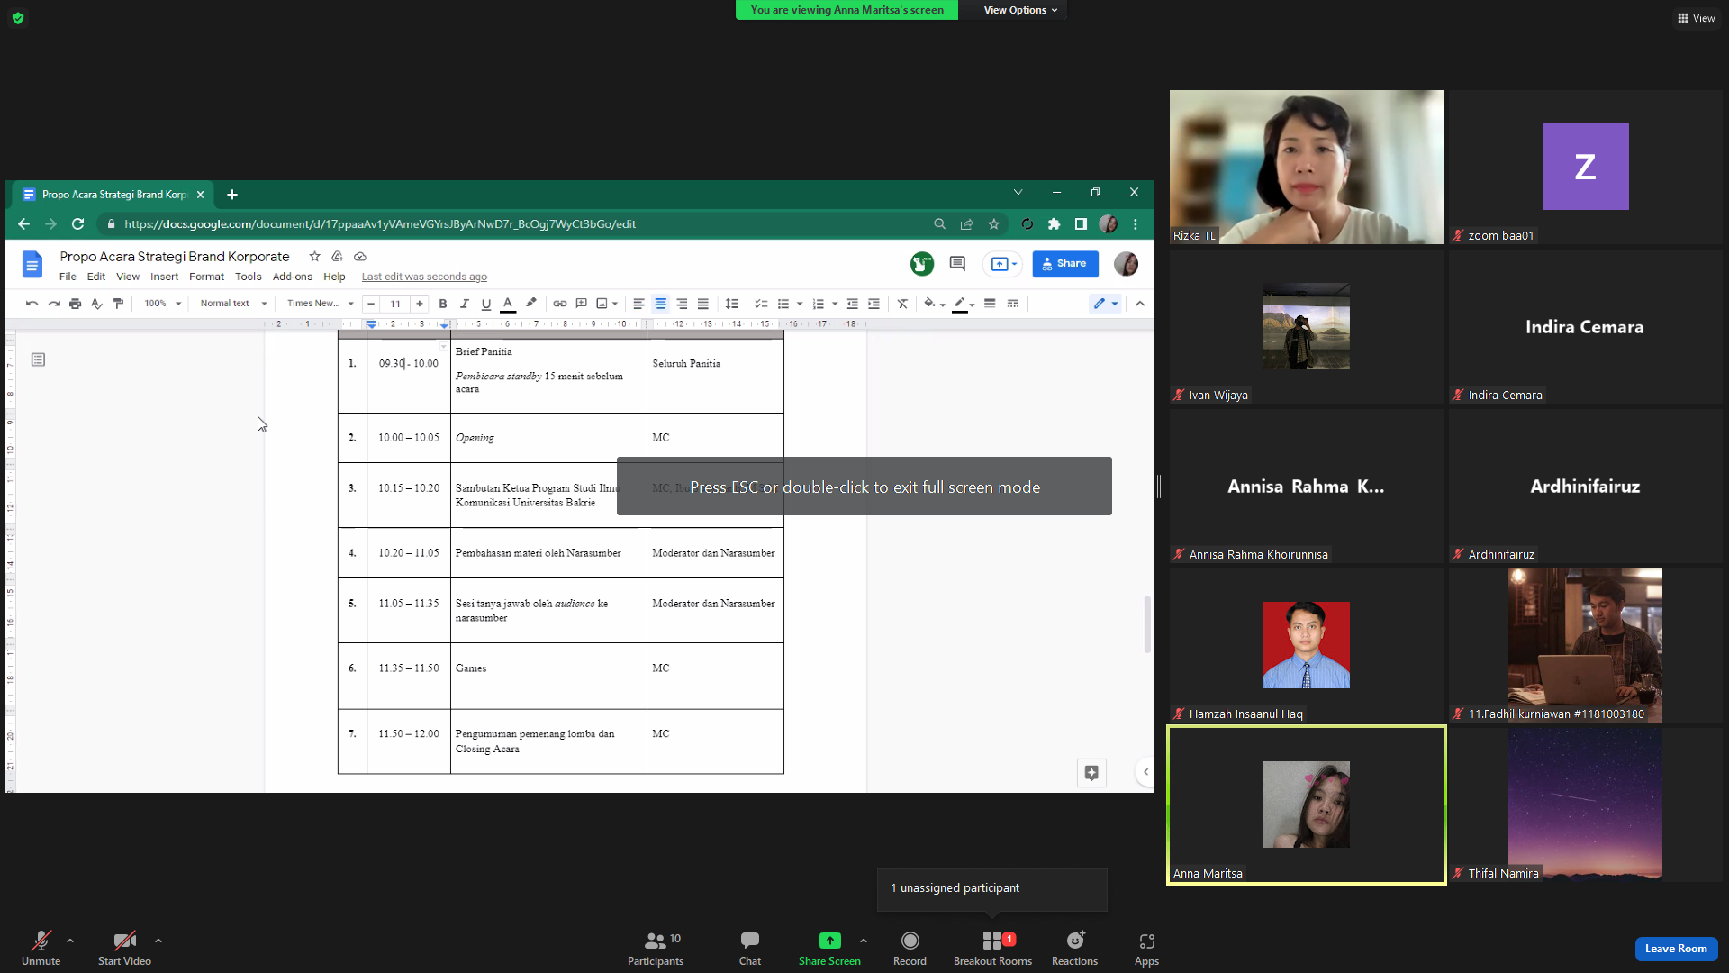Open 'Last edit was seconds ago' link

[x=424, y=277]
